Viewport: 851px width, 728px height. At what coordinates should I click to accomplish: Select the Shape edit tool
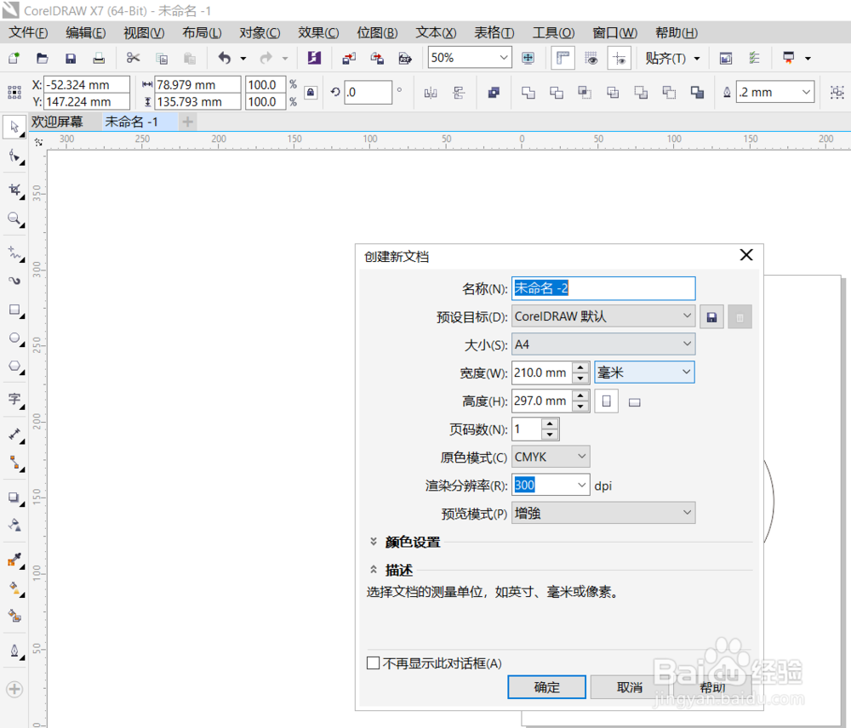[14, 156]
